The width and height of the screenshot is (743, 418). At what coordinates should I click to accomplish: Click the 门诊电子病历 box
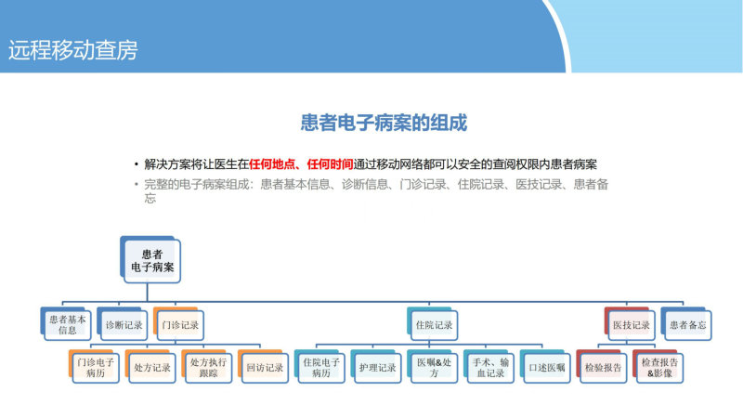[x=96, y=368]
